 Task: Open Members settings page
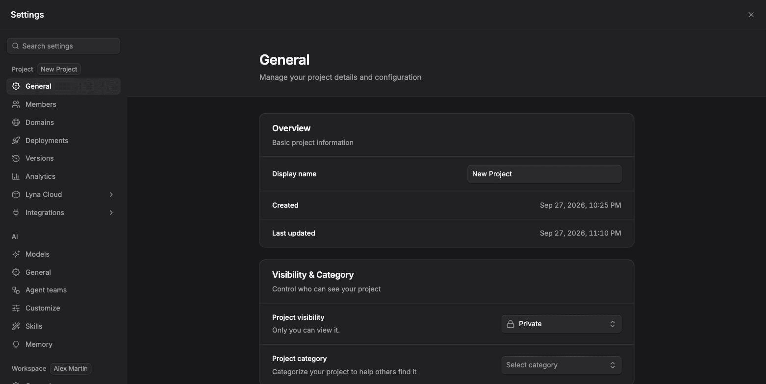[x=64, y=104]
